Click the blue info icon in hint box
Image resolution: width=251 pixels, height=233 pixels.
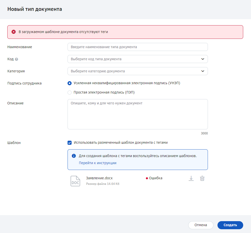pos(74,156)
